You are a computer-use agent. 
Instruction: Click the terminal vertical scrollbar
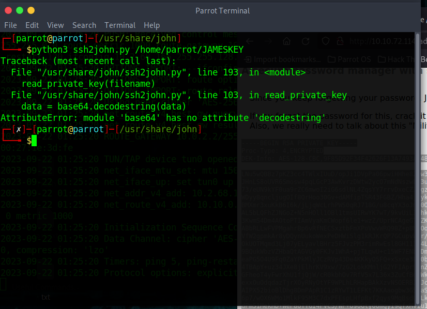[x=418, y=169]
